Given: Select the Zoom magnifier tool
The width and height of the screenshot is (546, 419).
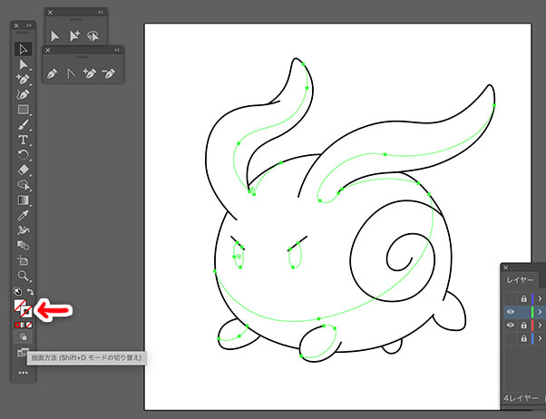Looking at the screenshot, I should 24,276.
